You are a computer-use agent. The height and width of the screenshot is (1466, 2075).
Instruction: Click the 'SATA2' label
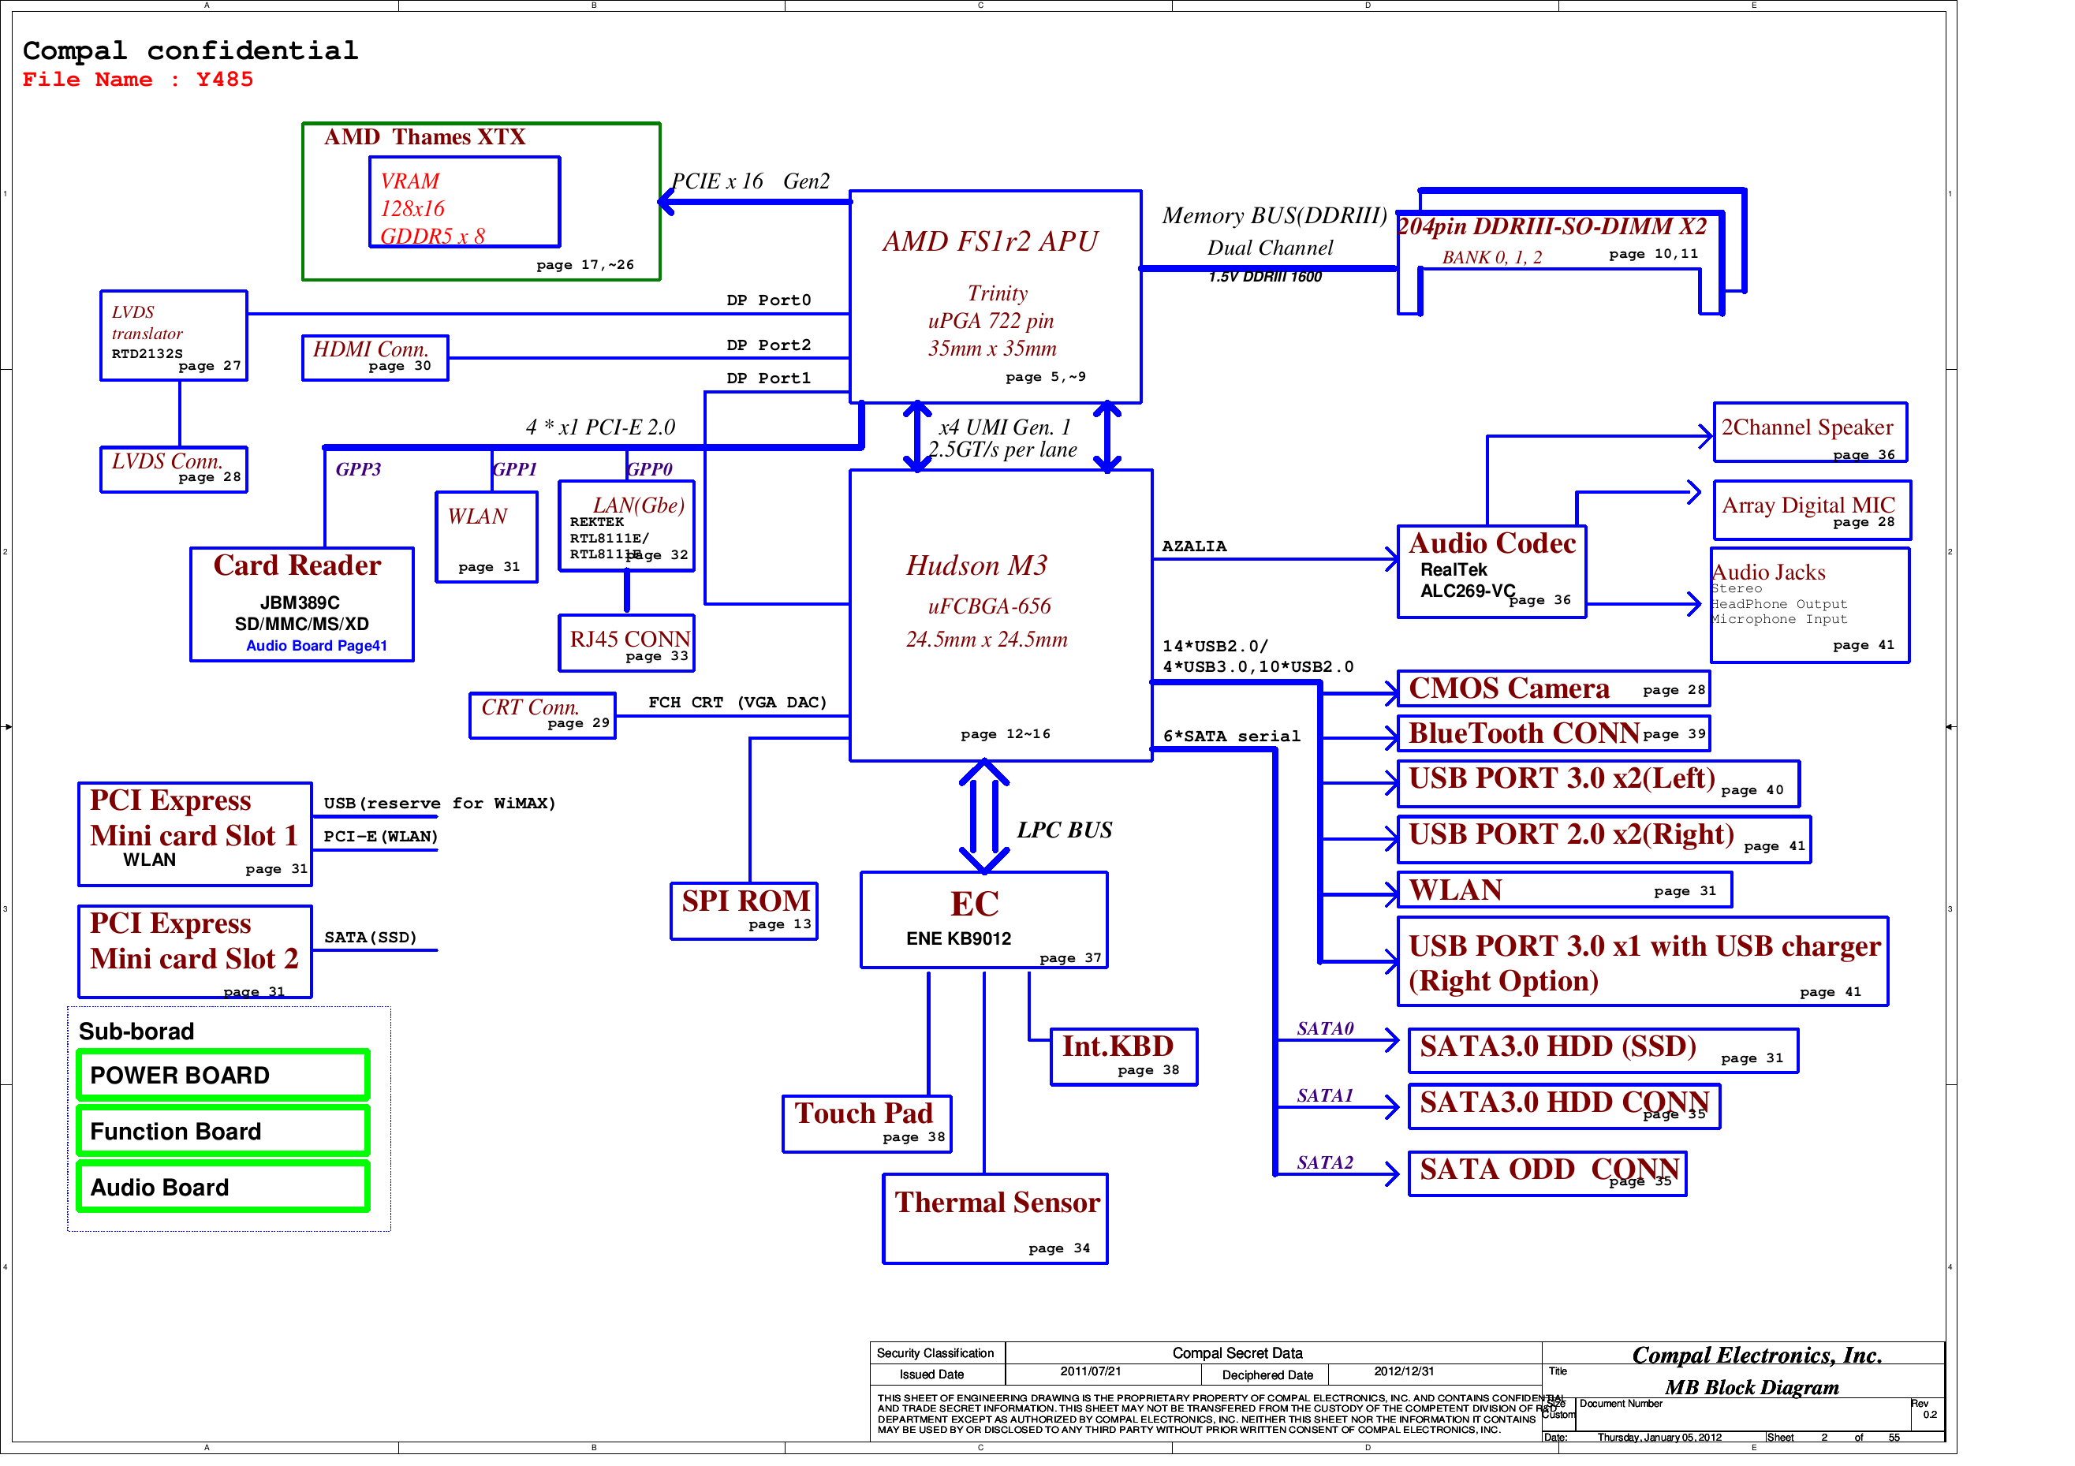(x=1325, y=1163)
